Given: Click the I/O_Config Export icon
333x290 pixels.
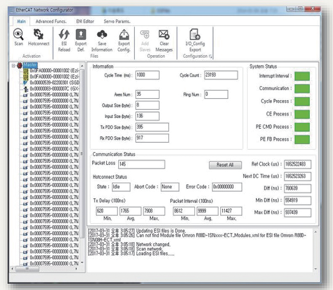Looking at the screenshot, I should [x=195, y=35].
